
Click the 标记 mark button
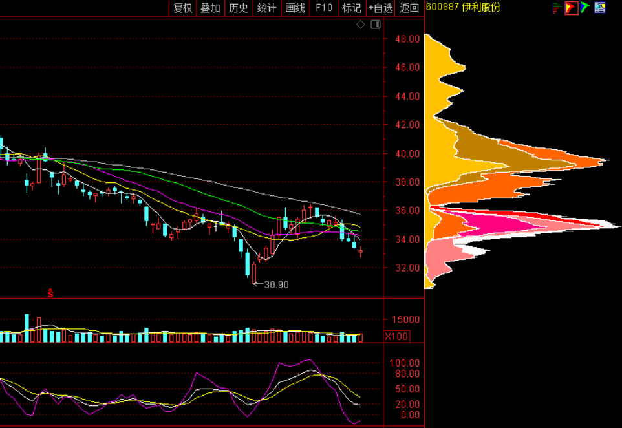click(x=351, y=8)
